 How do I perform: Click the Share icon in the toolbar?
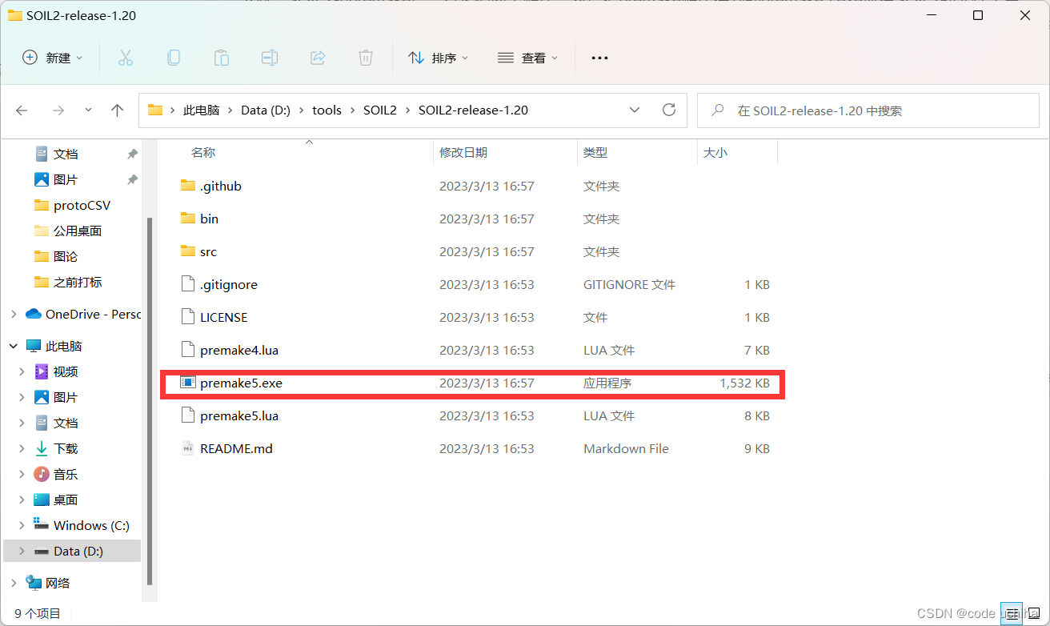click(x=318, y=57)
